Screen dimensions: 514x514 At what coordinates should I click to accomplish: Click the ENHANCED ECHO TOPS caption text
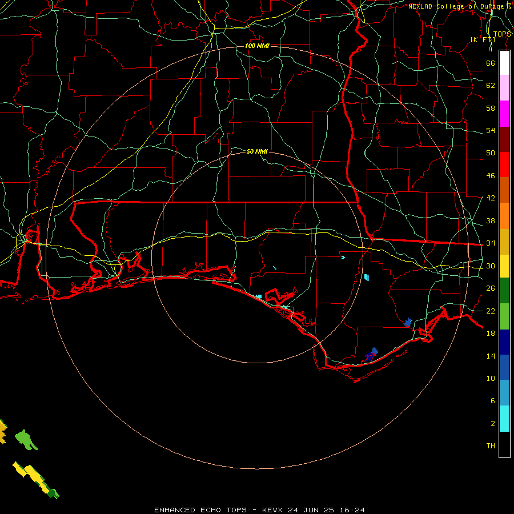point(200,510)
